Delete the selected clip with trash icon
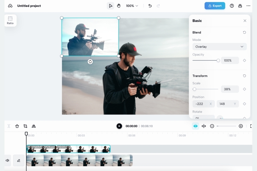Image resolution: width=257 pixels, height=171 pixels. click(17, 126)
